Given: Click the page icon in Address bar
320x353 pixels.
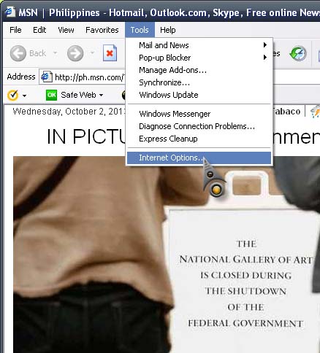Looking at the screenshot, I should pos(46,77).
